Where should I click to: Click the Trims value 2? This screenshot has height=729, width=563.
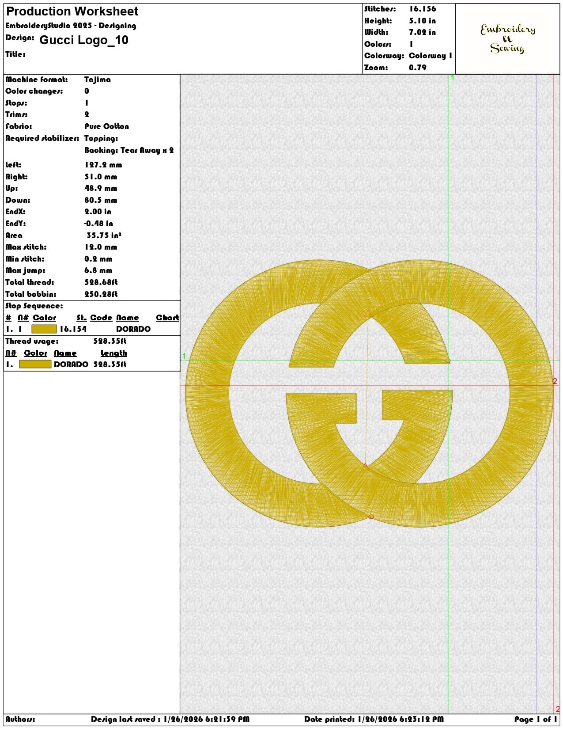87,114
